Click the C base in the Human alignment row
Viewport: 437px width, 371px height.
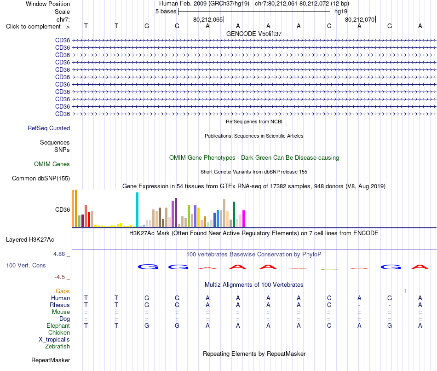tap(329, 298)
